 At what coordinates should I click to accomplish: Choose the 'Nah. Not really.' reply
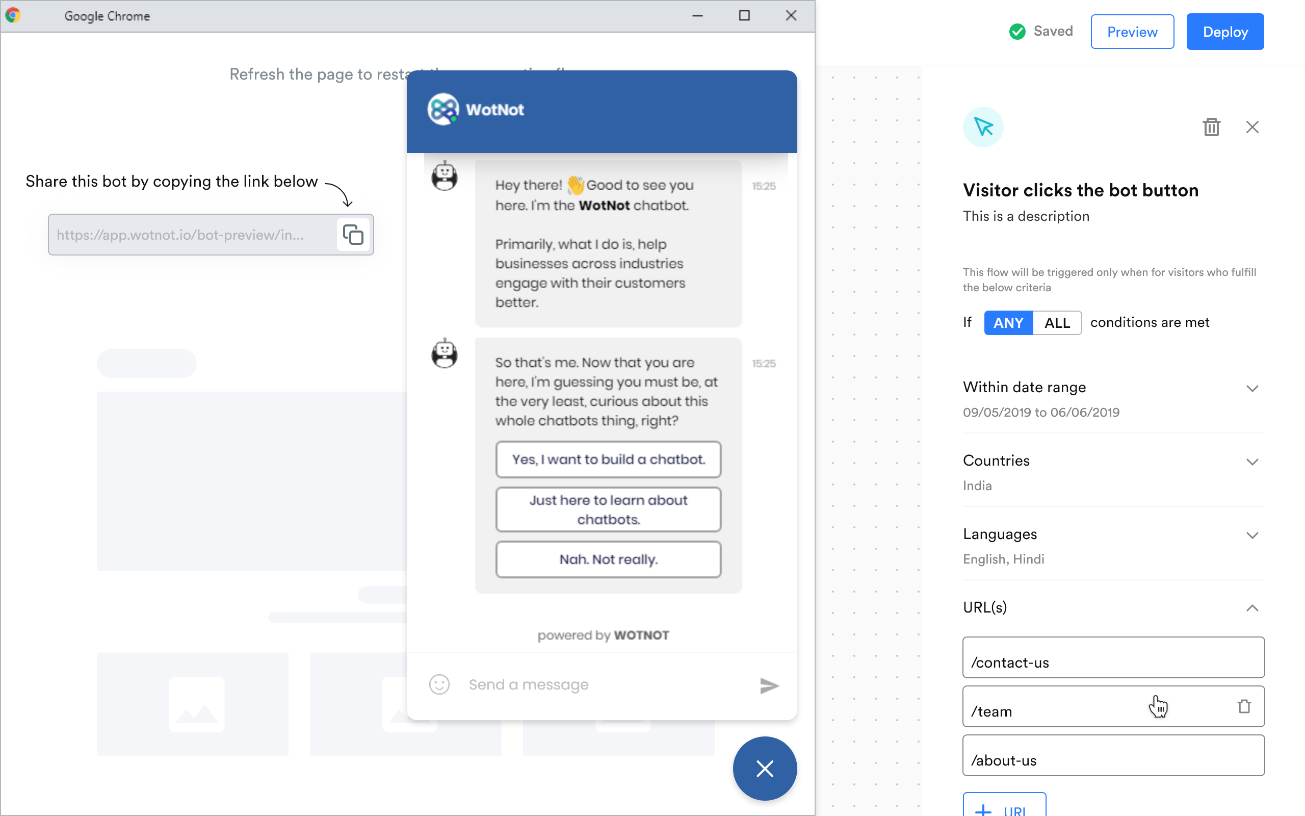[608, 559]
